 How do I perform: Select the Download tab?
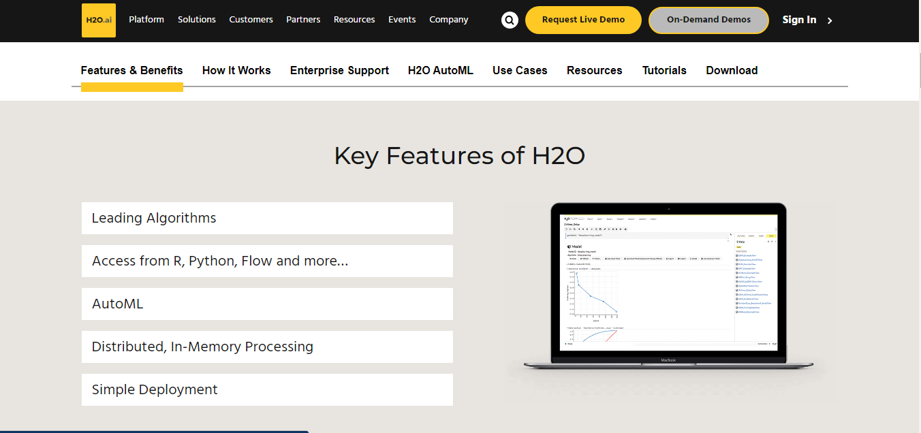pyautogui.click(x=732, y=70)
